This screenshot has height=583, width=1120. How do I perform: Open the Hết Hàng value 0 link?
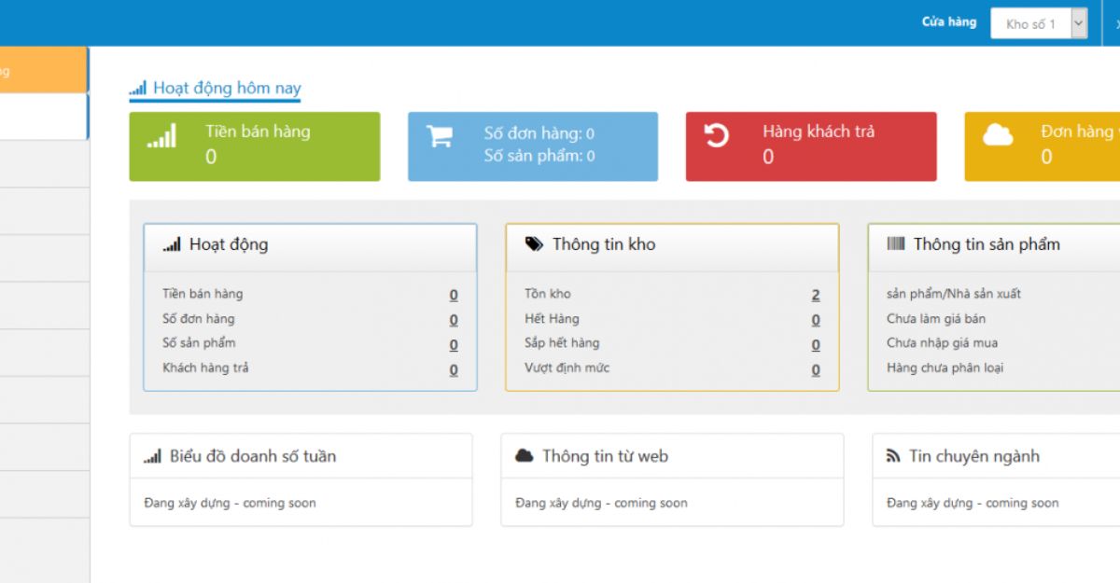pyautogui.click(x=816, y=320)
